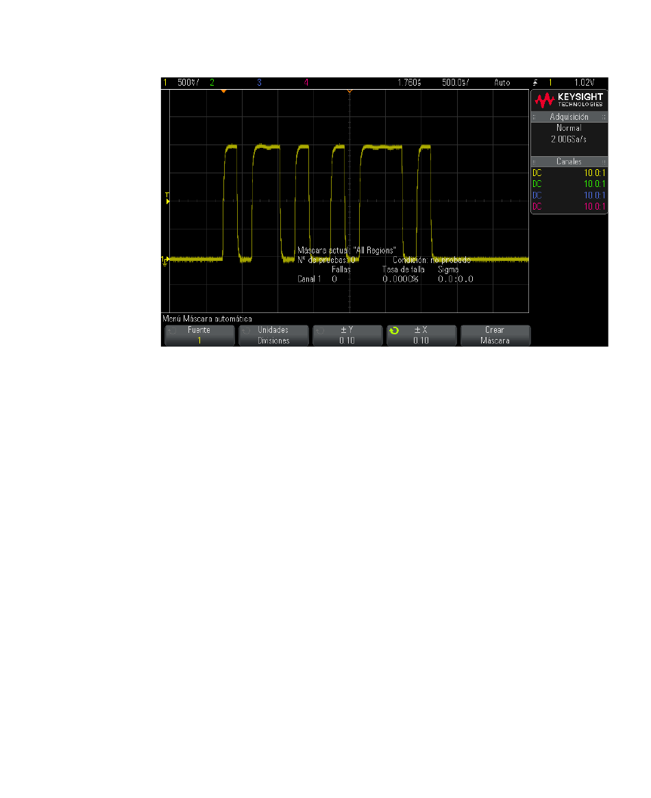Click the grip dots right of Canales
The height and width of the screenshot is (798, 651).
604,162
